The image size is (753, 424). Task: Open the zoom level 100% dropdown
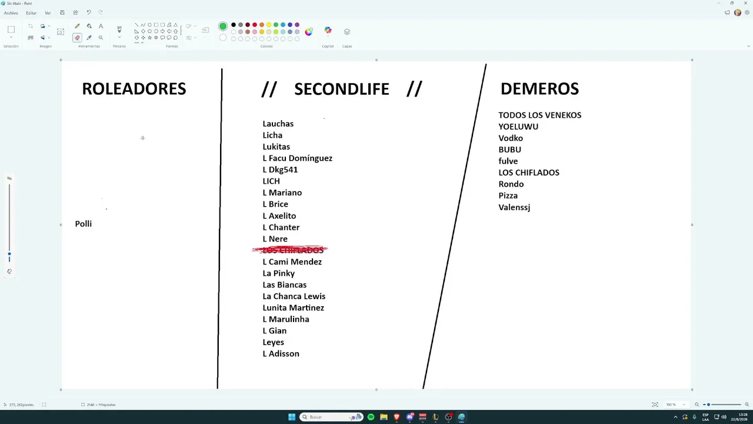tap(676, 405)
